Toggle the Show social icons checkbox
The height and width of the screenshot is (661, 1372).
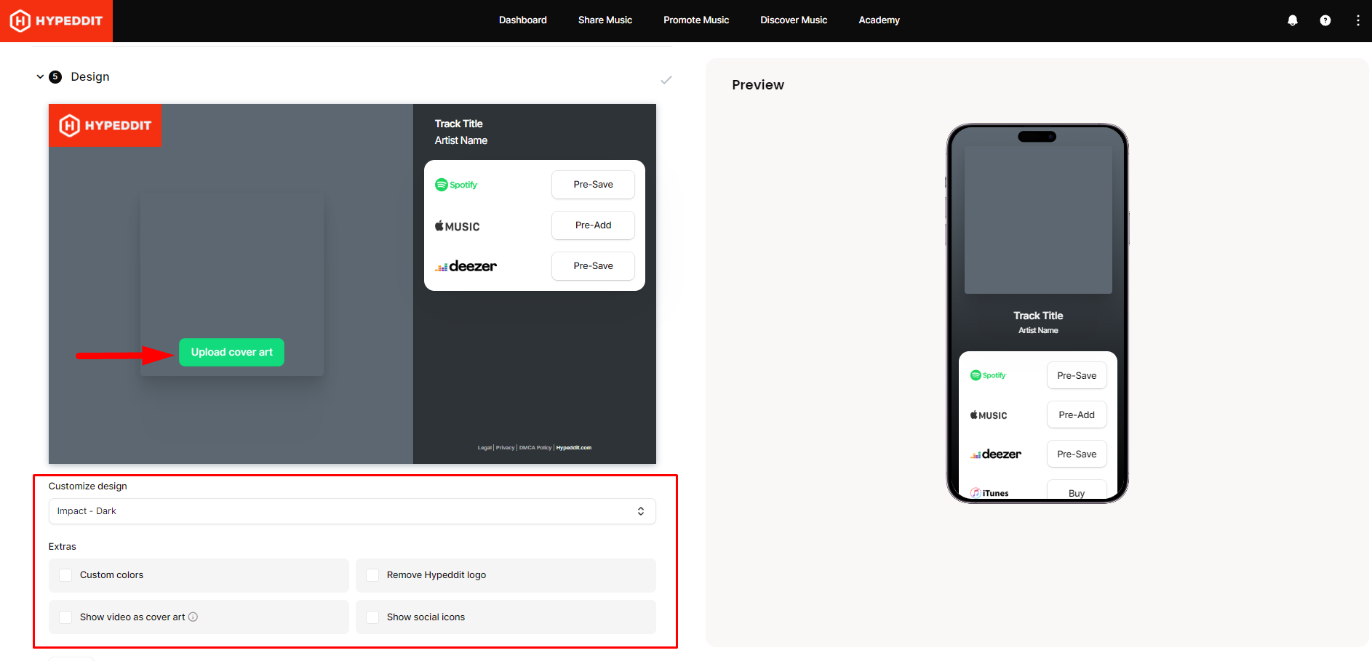[x=372, y=617]
